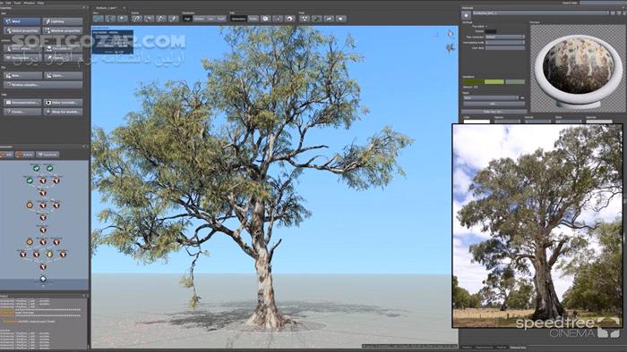
Task: Click first Focus group toolbar icon
Action: click(x=305, y=19)
